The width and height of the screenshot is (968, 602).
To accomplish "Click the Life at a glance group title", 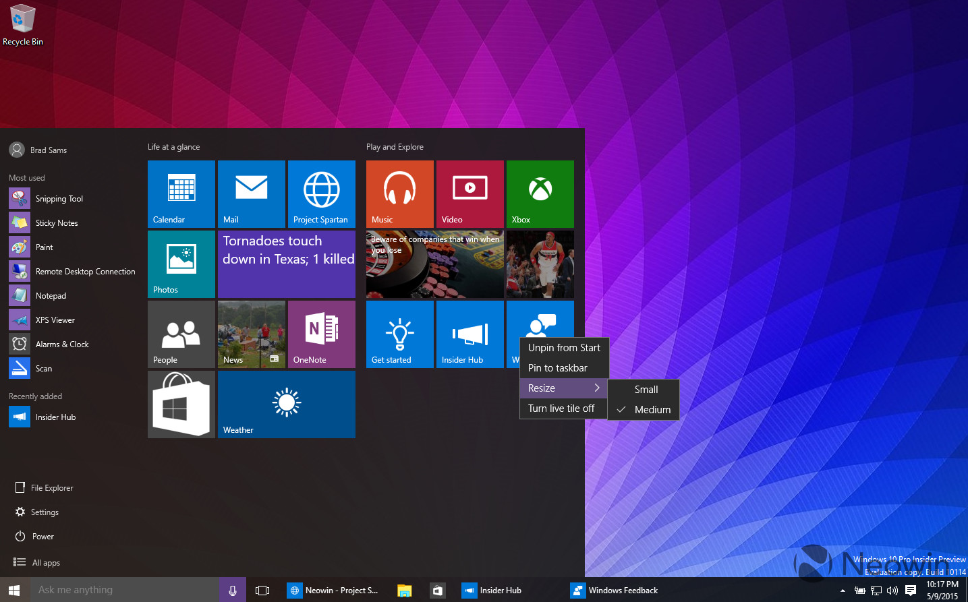I will click(x=174, y=147).
